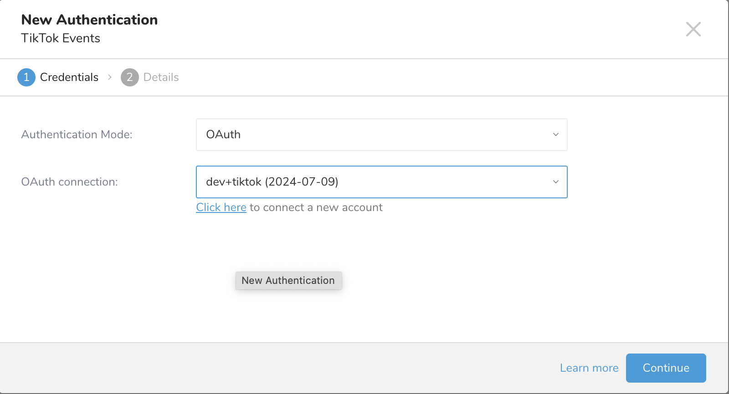Image resolution: width=729 pixels, height=394 pixels.
Task: Click the New Authentication tooltip
Action: coord(288,281)
